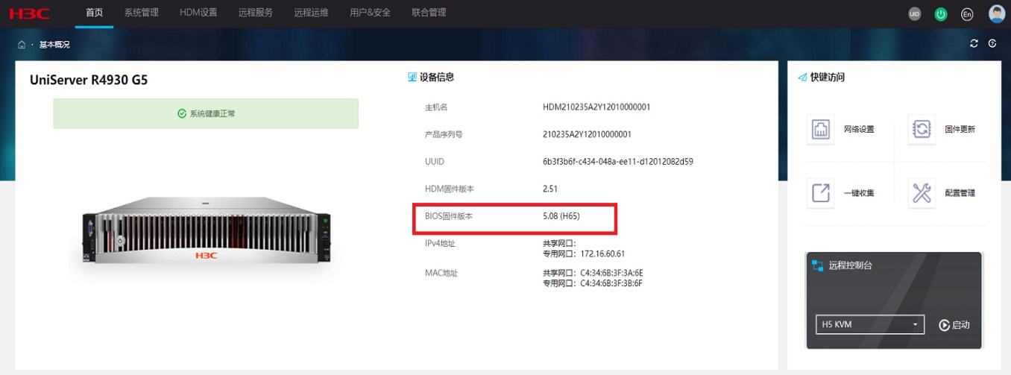Click the quick access icon 快捷访问

point(802,78)
